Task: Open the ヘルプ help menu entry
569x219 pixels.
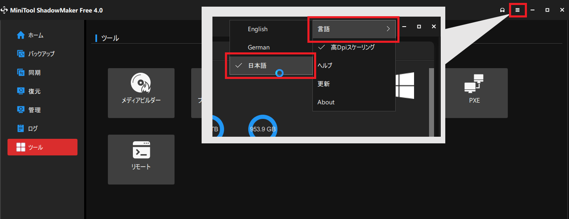Action: (x=325, y=66)
